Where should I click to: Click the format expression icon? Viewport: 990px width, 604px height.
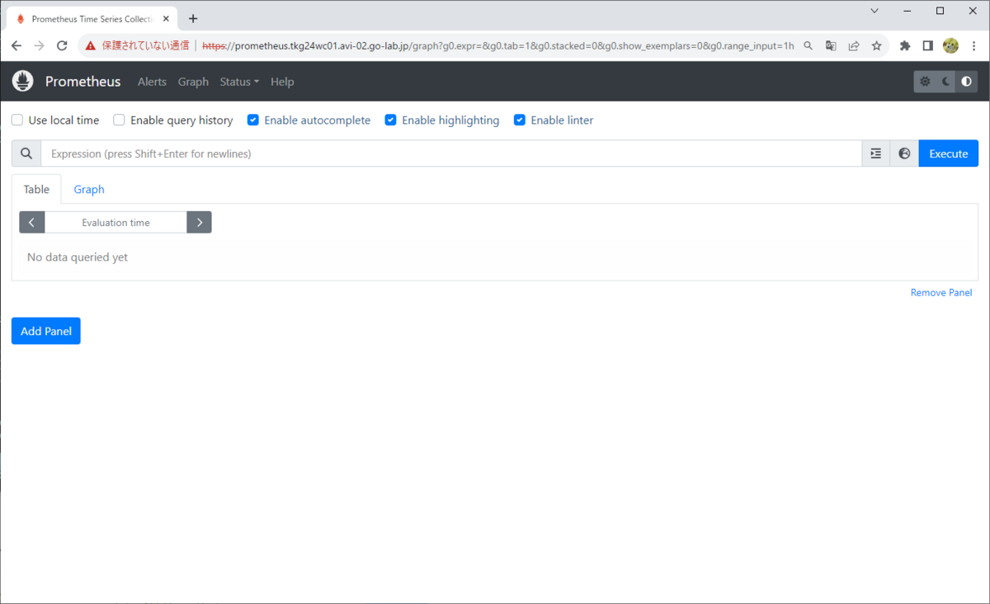pyautogui.click(x=876, y=153)
